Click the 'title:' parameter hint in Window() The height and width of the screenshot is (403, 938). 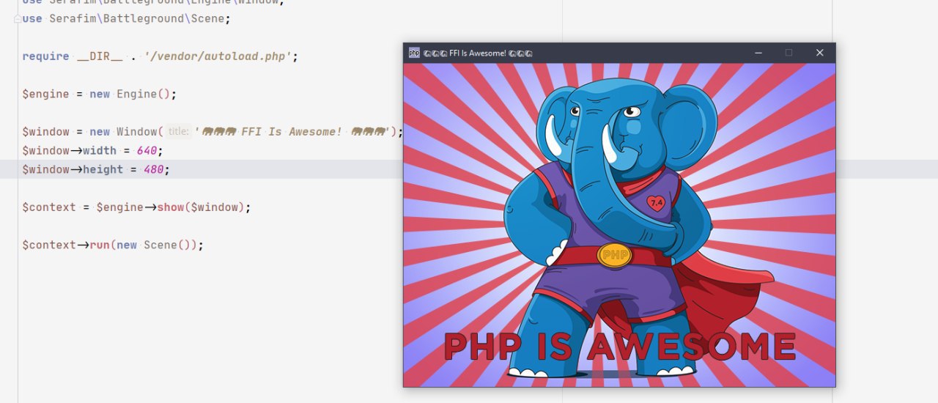[x=179, y=132]
